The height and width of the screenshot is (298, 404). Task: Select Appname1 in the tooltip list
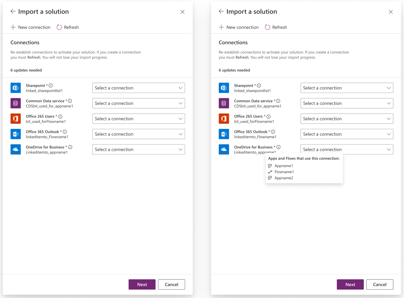[281, 166]
